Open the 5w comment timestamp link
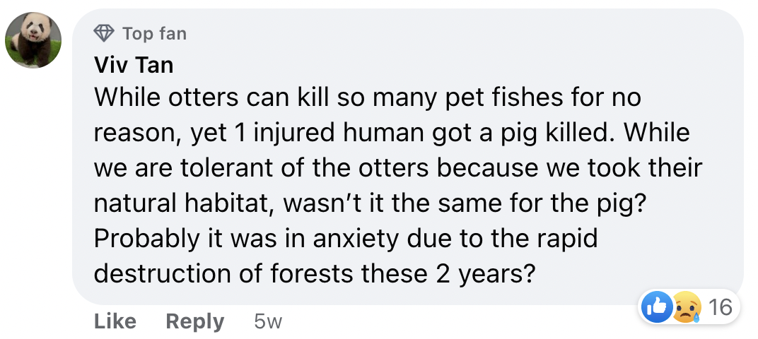 [268, 321]
